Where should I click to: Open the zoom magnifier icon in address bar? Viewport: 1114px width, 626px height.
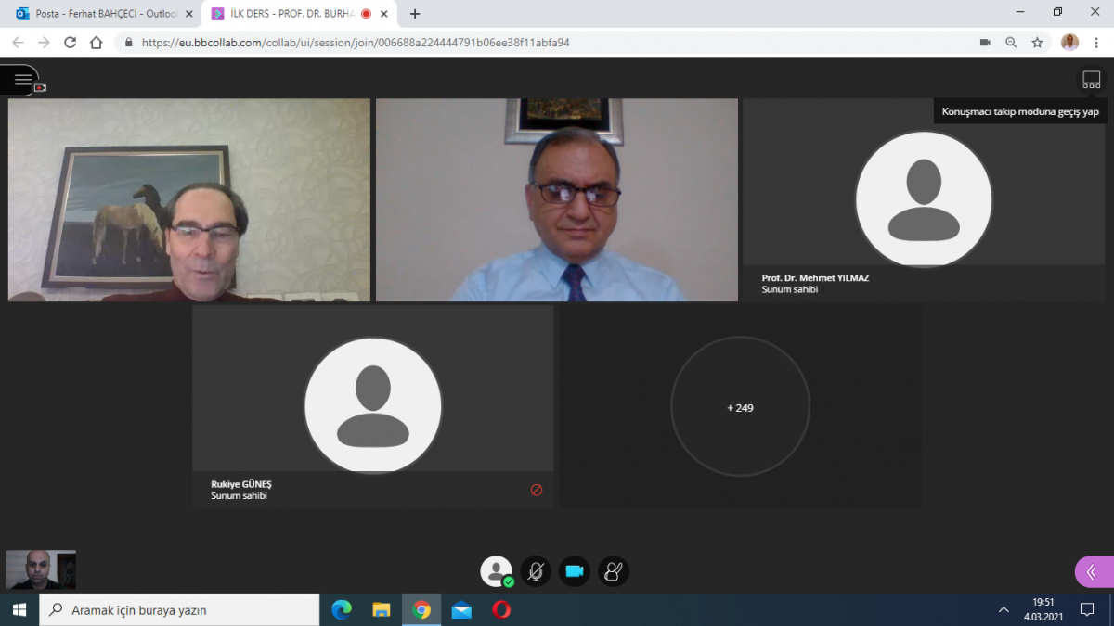tap(1011, 43)
